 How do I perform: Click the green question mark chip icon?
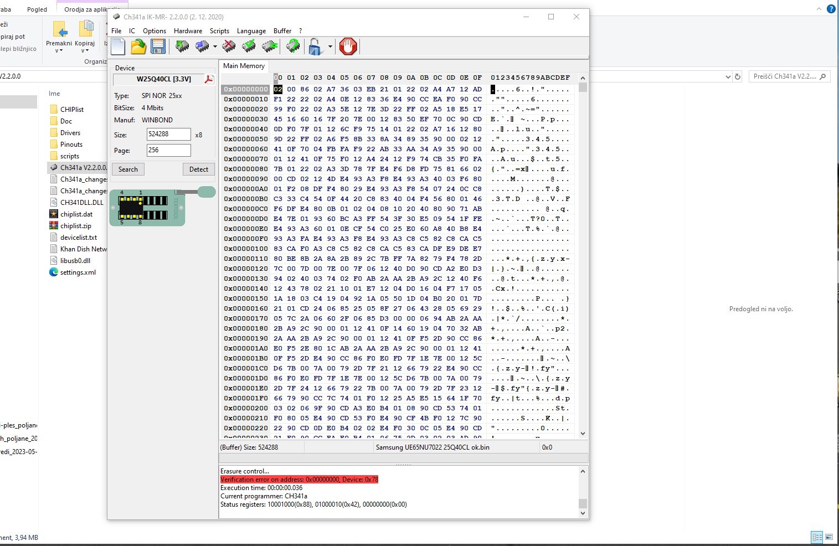click(x=293, y=47)
